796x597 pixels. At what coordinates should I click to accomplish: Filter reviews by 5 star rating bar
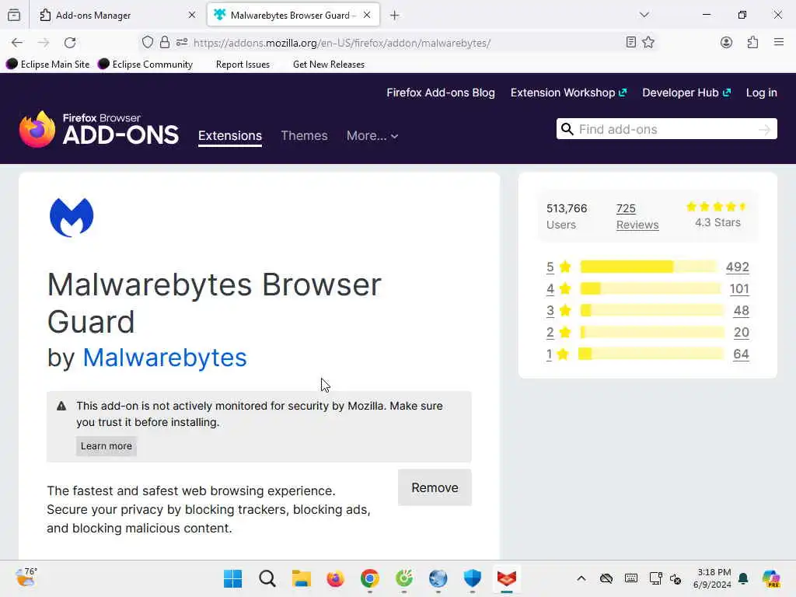(x=648, y=267)
